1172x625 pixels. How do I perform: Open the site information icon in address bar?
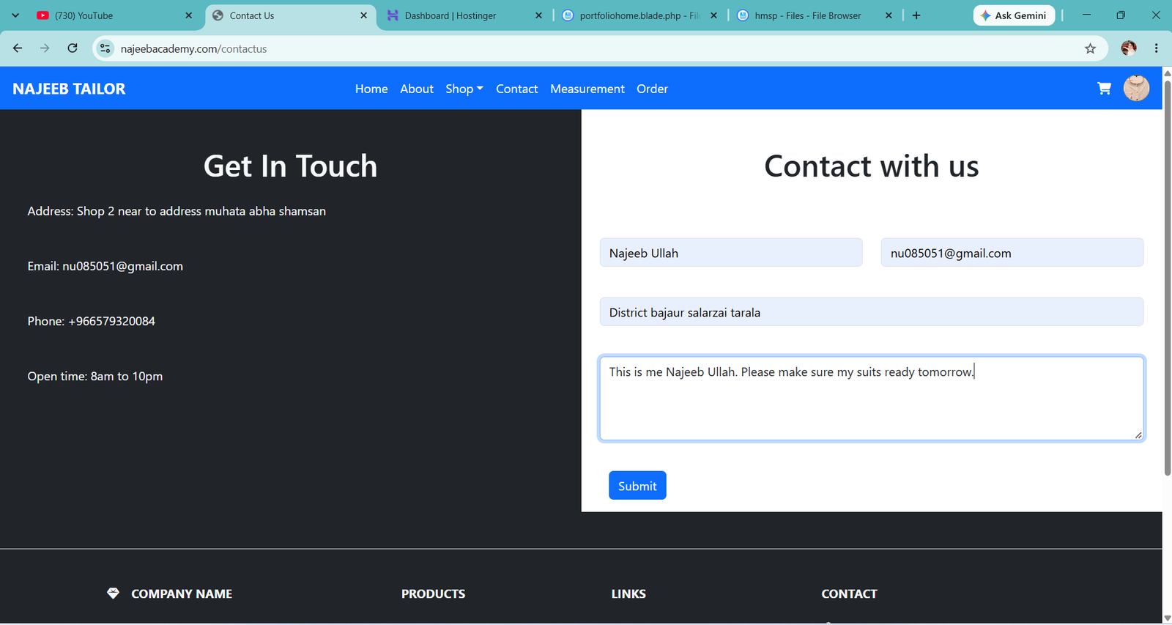pos(105,48)
